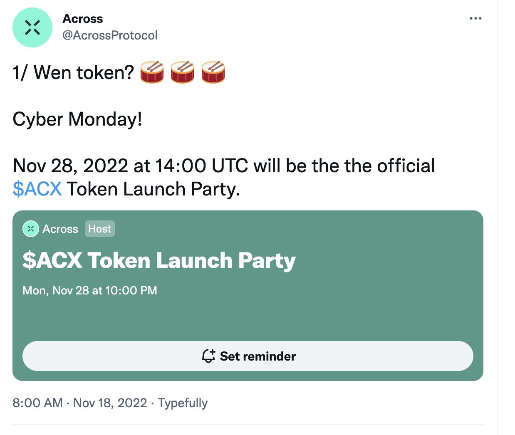Screen dimensions: 515x435
Task: Click the Across display name
Action: (82, 18)
